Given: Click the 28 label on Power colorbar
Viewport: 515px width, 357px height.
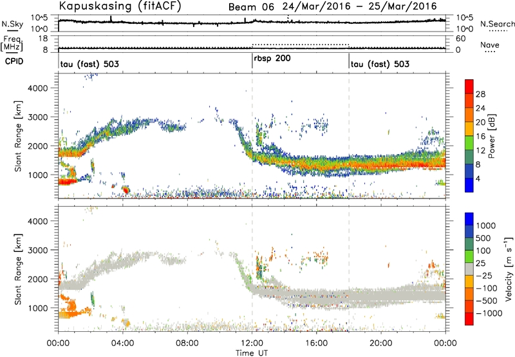Looking at the screenshot, I should 480,94.
